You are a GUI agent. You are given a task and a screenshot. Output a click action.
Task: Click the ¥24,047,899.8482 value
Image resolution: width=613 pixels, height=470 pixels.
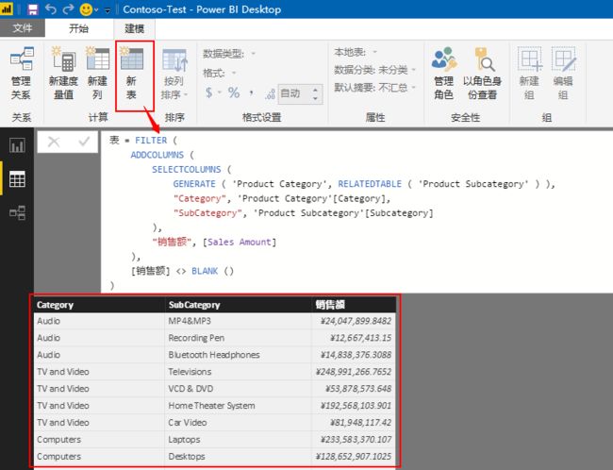click(x=356, y=321)
